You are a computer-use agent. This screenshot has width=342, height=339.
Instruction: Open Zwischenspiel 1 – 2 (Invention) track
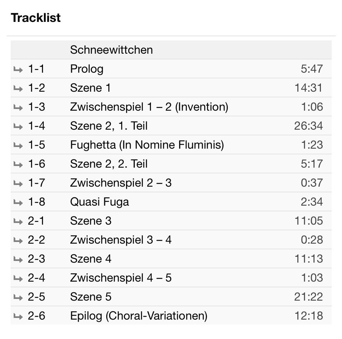click(x=149, y=107)
